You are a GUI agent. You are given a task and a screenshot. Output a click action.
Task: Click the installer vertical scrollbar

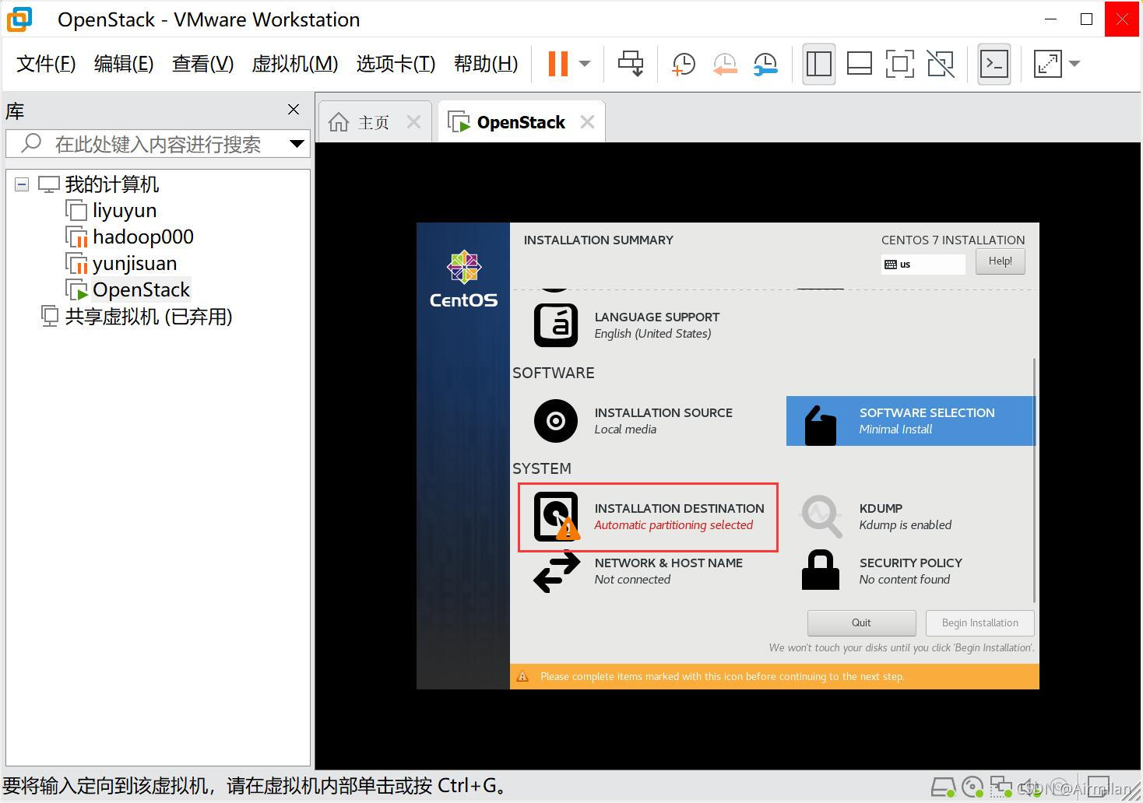(x=1034, y=480)
